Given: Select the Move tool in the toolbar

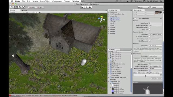Looking at the screenshot, I should [x=16, y=7].
